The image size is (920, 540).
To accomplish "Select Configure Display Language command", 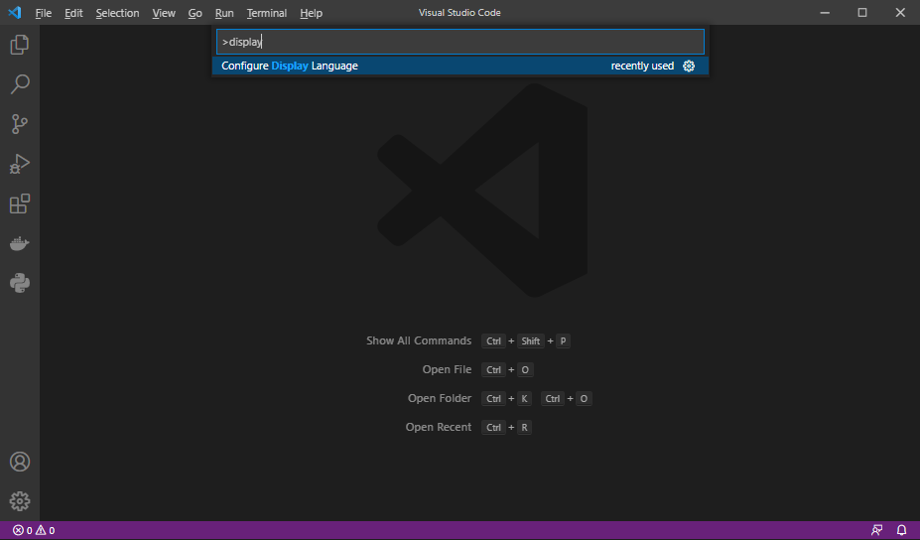I will click(460, 66).
